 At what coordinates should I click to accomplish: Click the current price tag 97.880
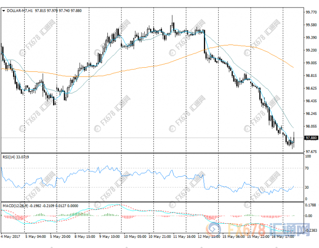click(x=311, y=138)
